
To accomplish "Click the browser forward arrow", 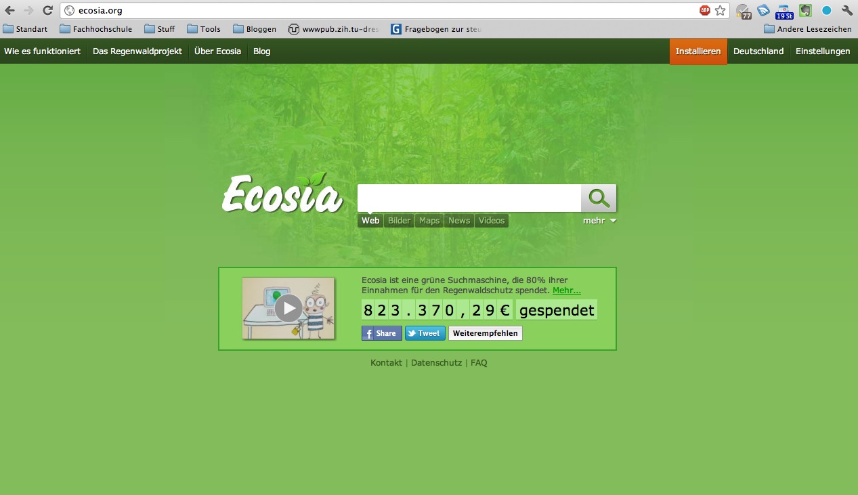I will pyautogui.click(x=28, y=10).
